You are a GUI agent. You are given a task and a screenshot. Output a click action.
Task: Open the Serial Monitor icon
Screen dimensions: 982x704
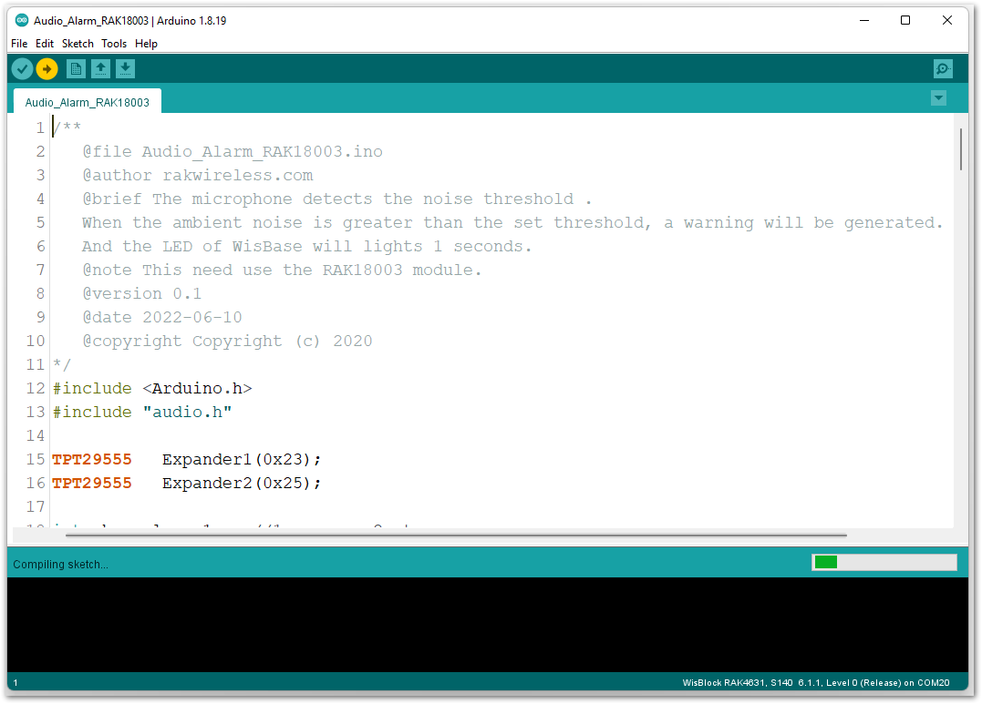coord(943,68)
